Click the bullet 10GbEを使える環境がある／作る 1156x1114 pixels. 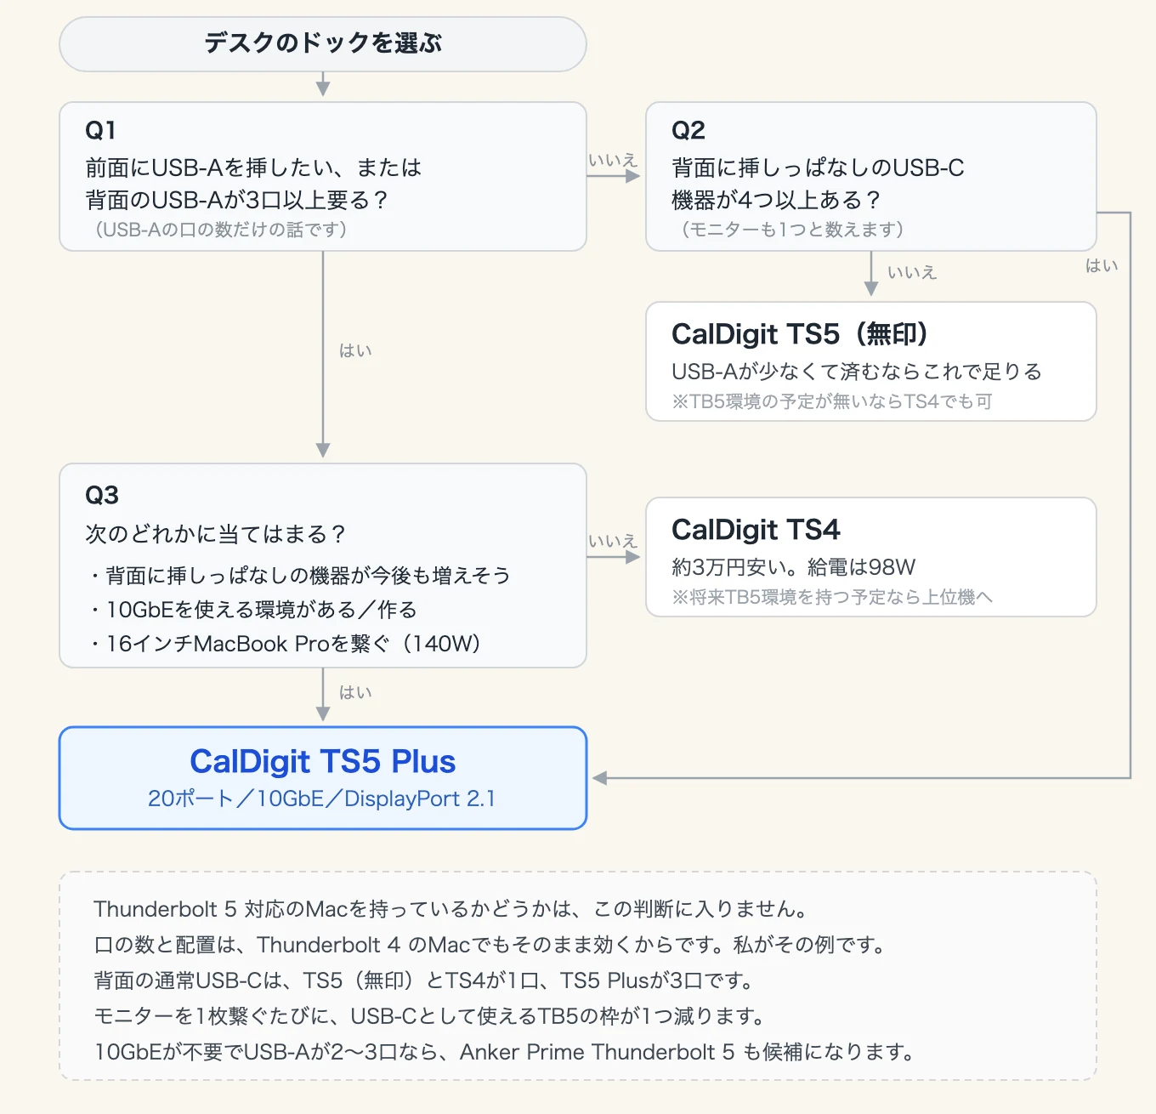[x=252, y=610]
